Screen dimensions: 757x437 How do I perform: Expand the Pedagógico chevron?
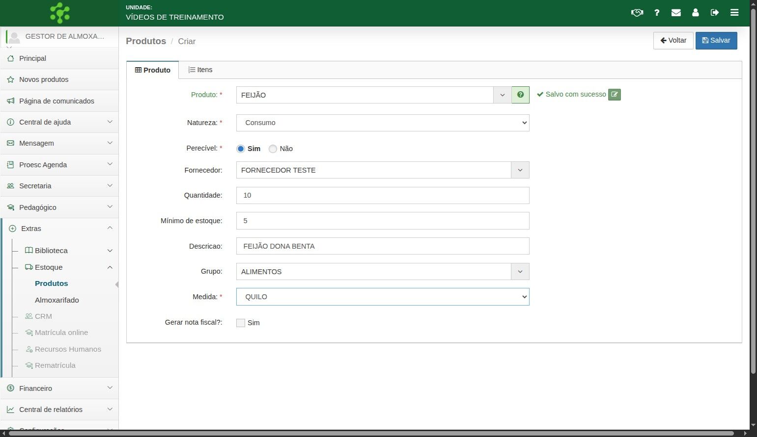110,207
